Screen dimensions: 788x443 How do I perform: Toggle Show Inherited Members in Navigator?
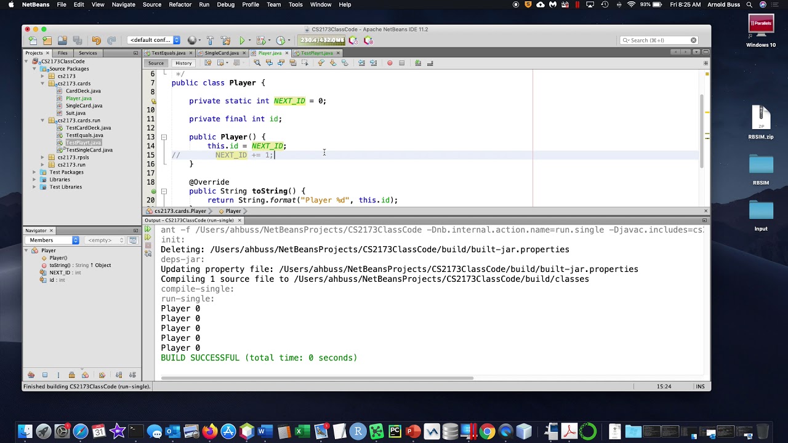pyautogui.click(x=31, y=375)
